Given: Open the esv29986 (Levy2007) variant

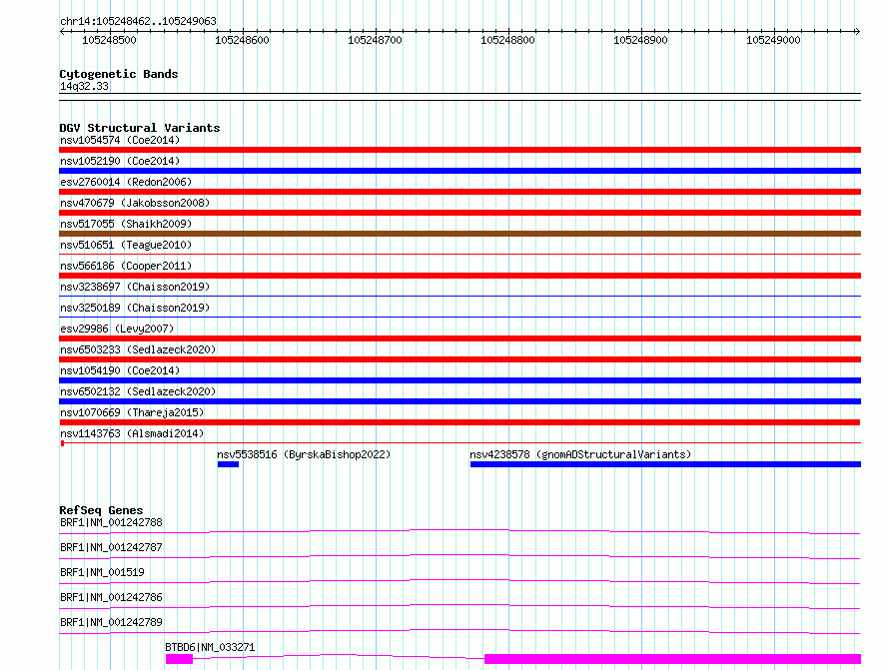Looking at the screenshot, I should pos(117,329).
